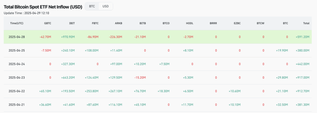Click the BTCW column header

260,23
